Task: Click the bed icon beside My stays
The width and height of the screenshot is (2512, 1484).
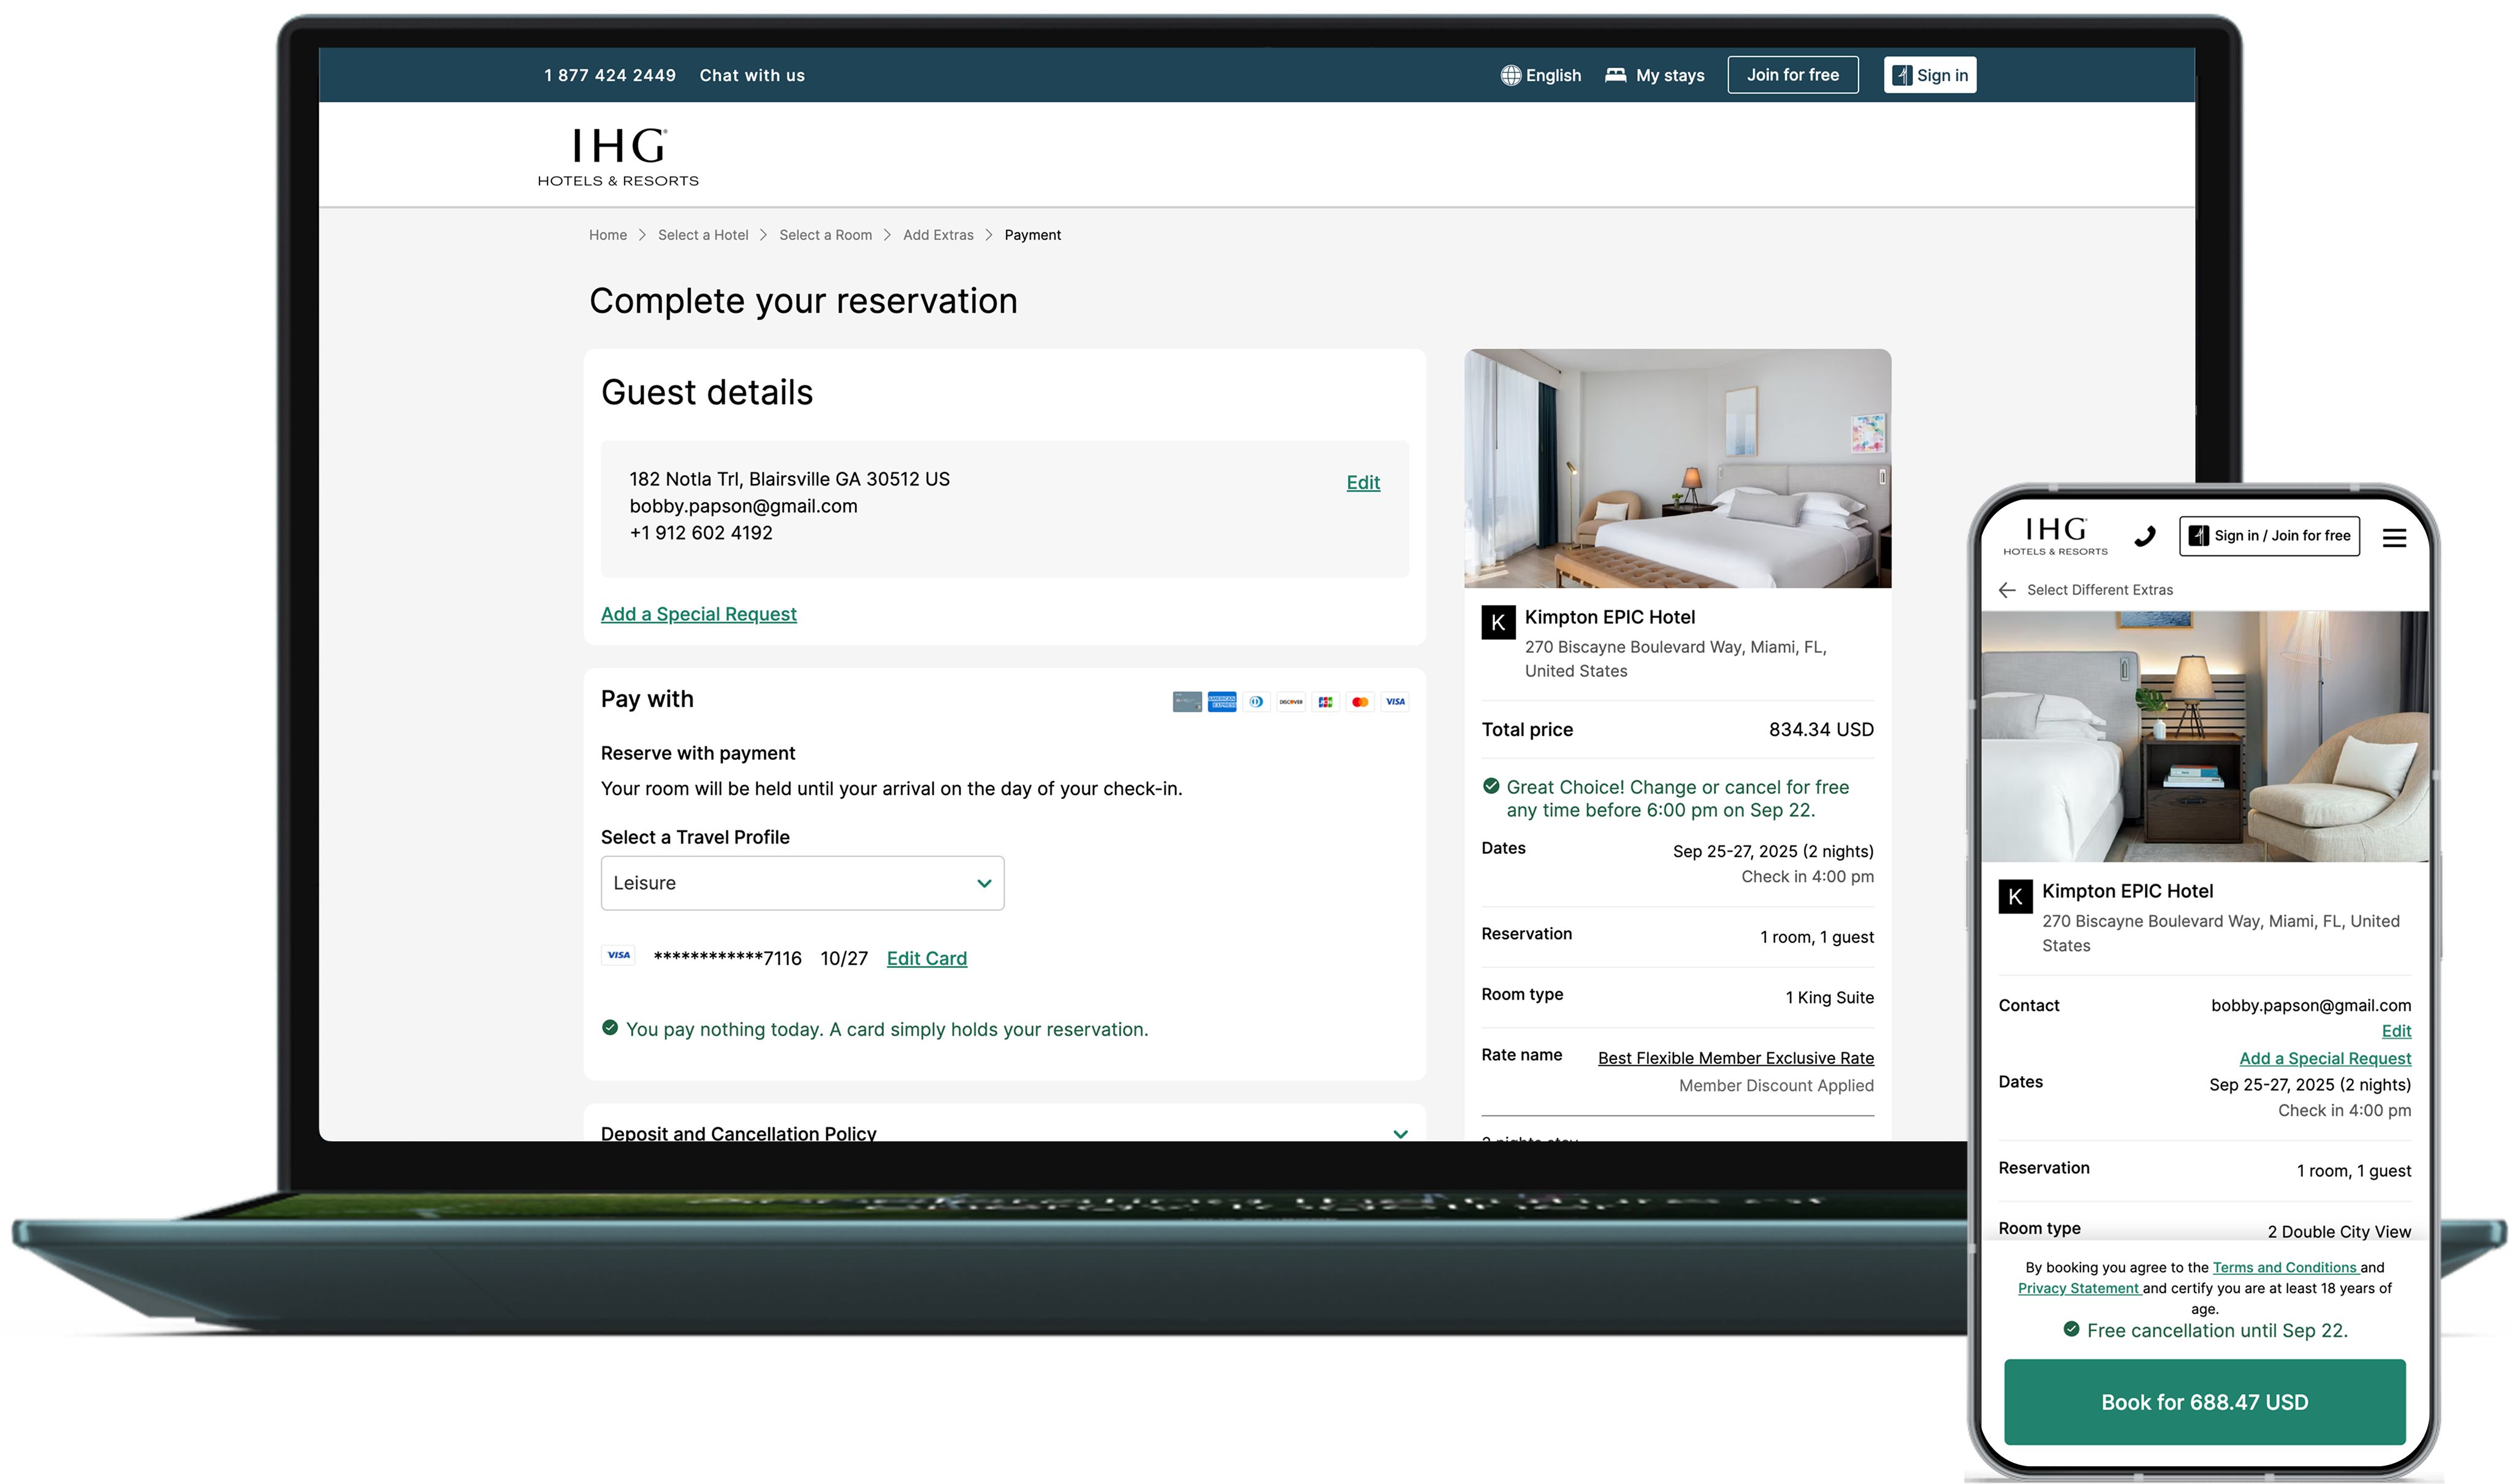Action: pos(1615,75)
